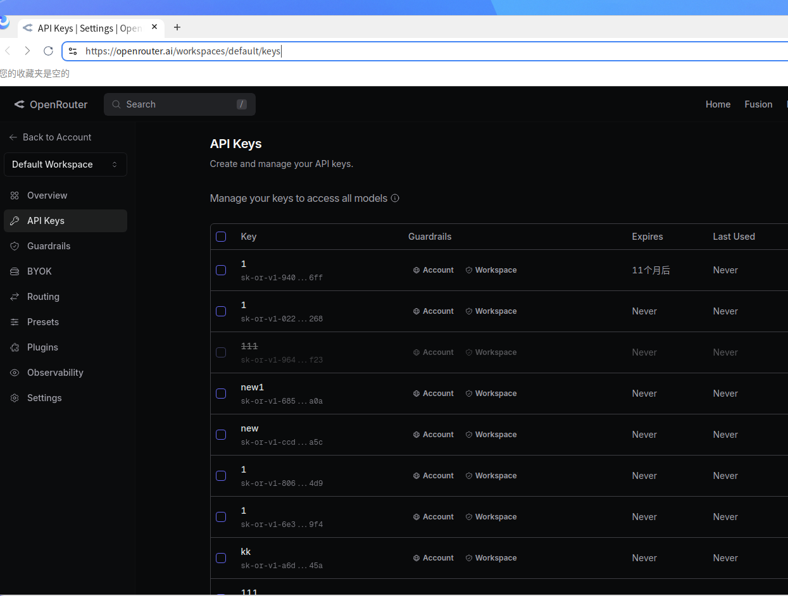
Task: Click the Overview grid icon
Action: [15, 196]
